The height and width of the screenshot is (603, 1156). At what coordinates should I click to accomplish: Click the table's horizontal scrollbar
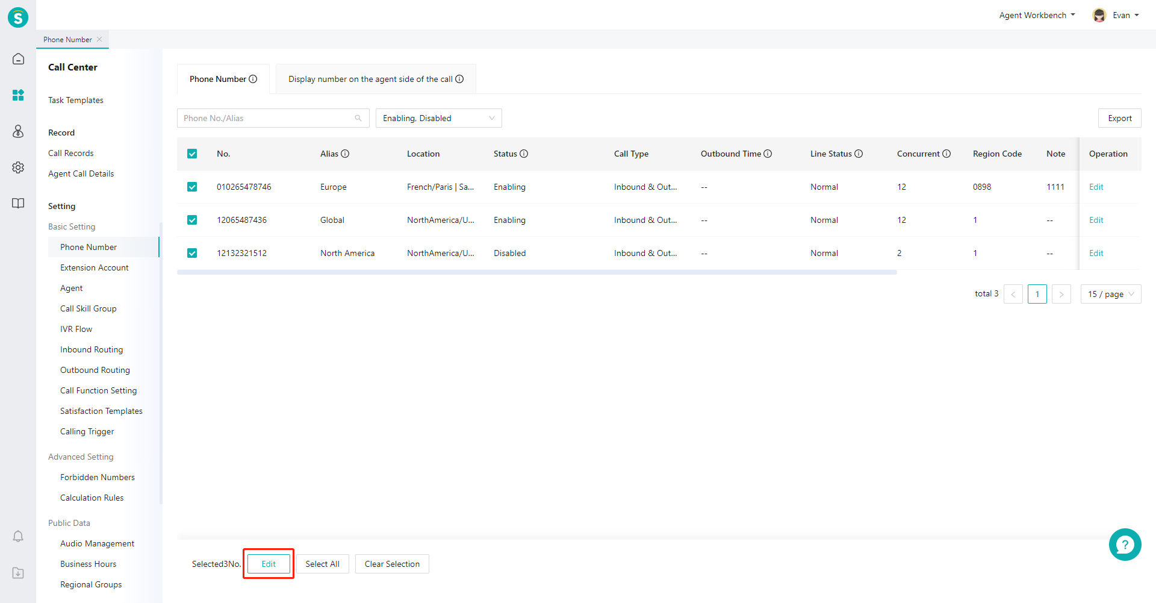pyautogui.click(x=537, y=272)
